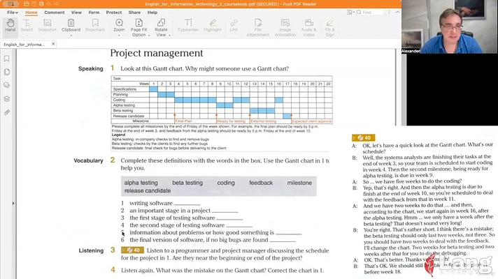This screenshot has width=498, height=279.
Task: Click the Open folder icon in title bar
Action: 27,4
